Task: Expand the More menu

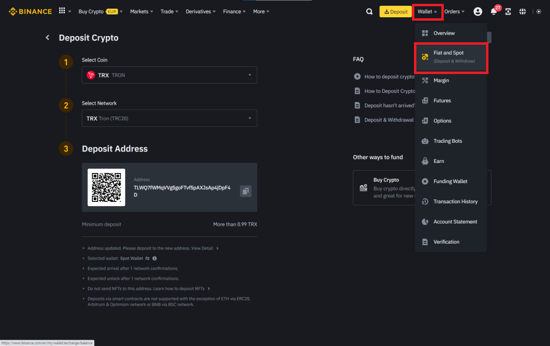Action: (262, 12)
